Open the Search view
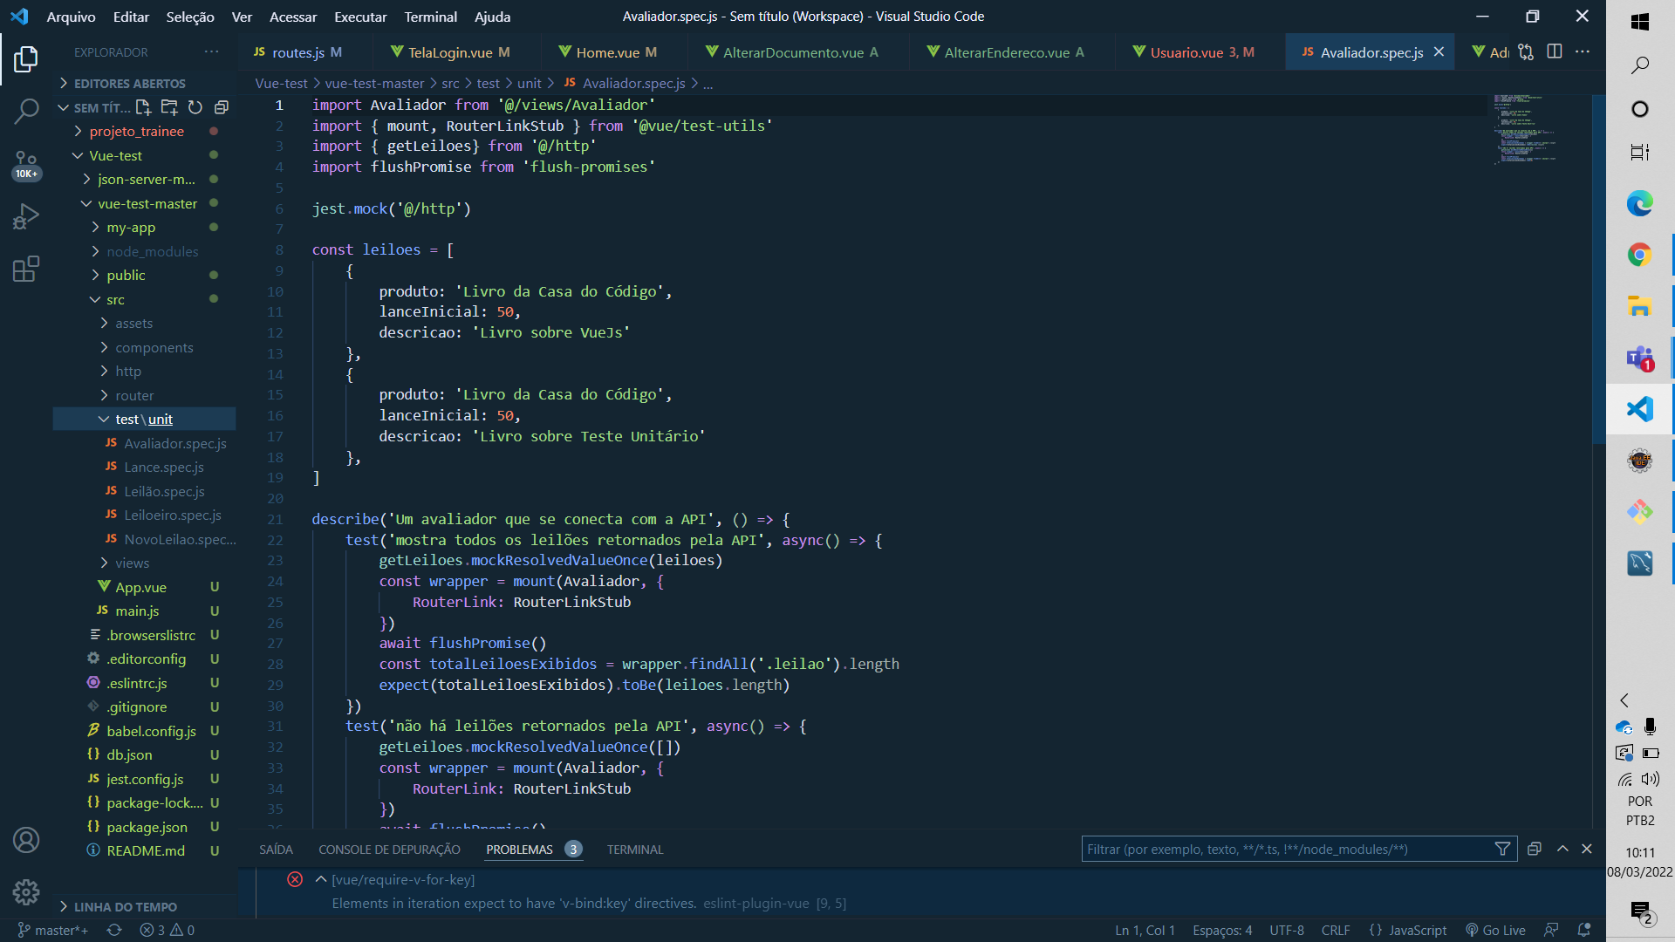1675x942 pixels. (25, 112)
